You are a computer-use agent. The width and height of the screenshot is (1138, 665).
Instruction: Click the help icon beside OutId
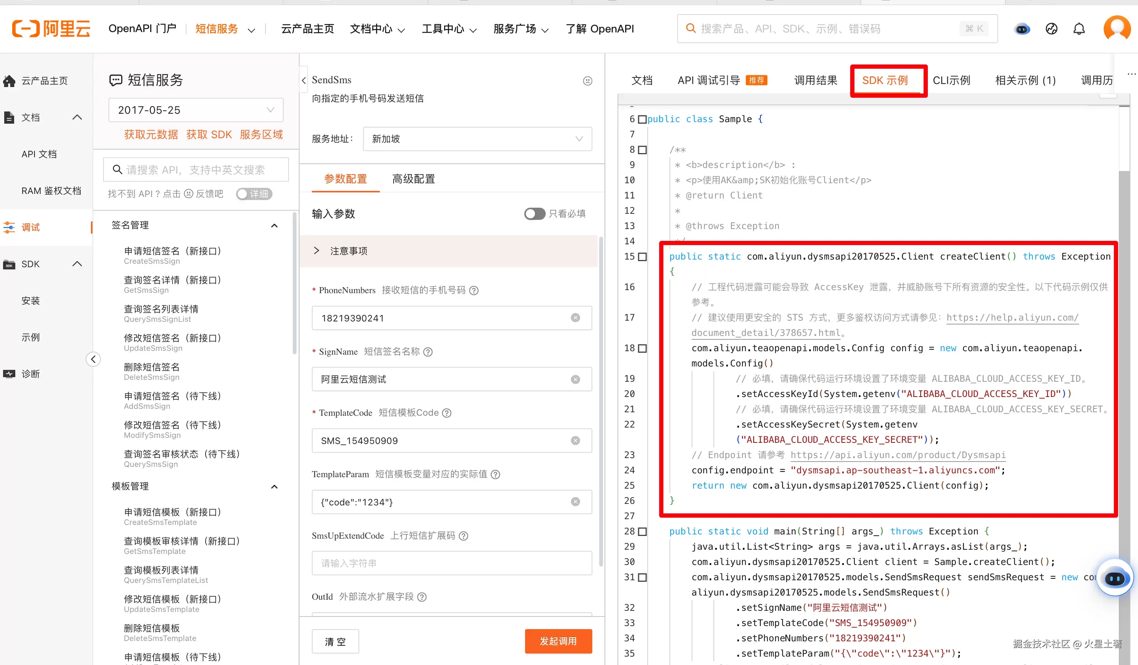pos(422,597)
